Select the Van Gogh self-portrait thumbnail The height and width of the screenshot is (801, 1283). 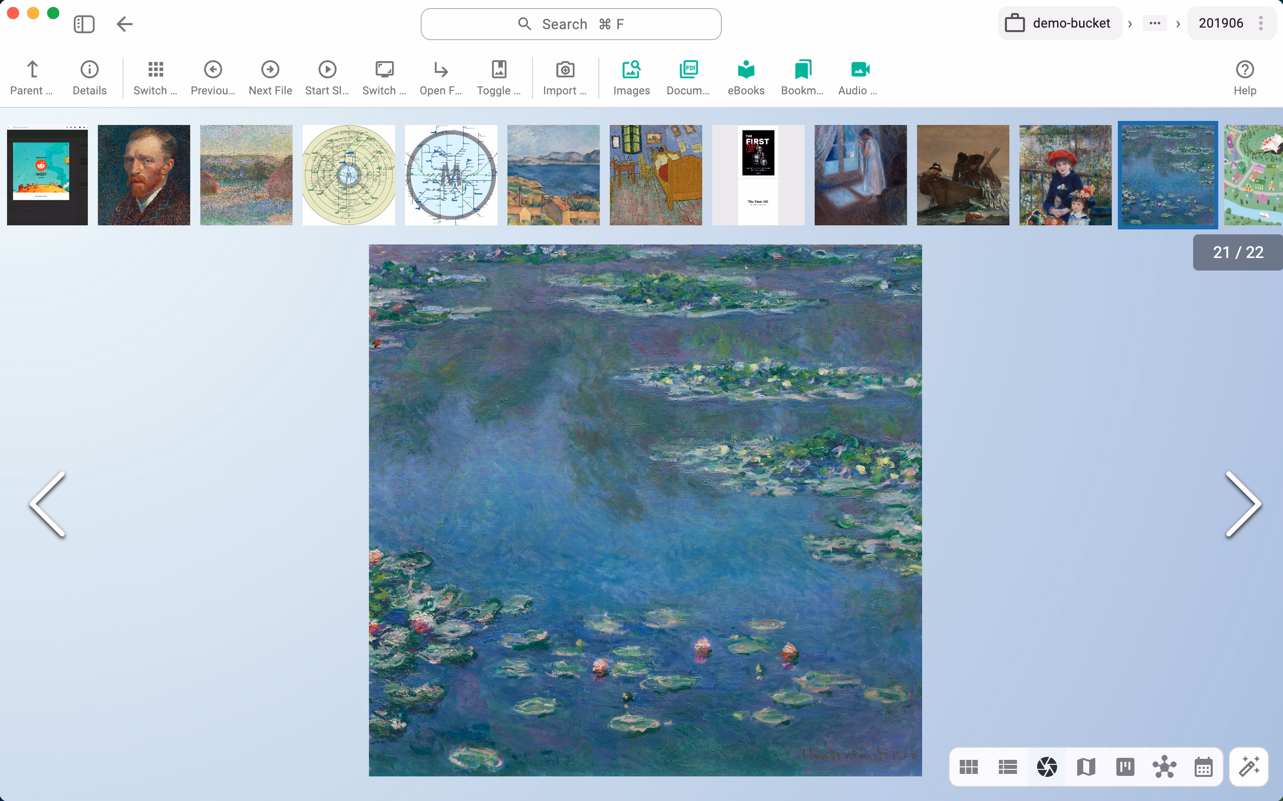point(144,175)
